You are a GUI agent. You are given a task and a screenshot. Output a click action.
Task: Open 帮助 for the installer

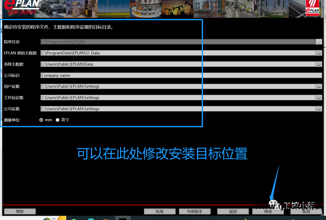point(20,211)
